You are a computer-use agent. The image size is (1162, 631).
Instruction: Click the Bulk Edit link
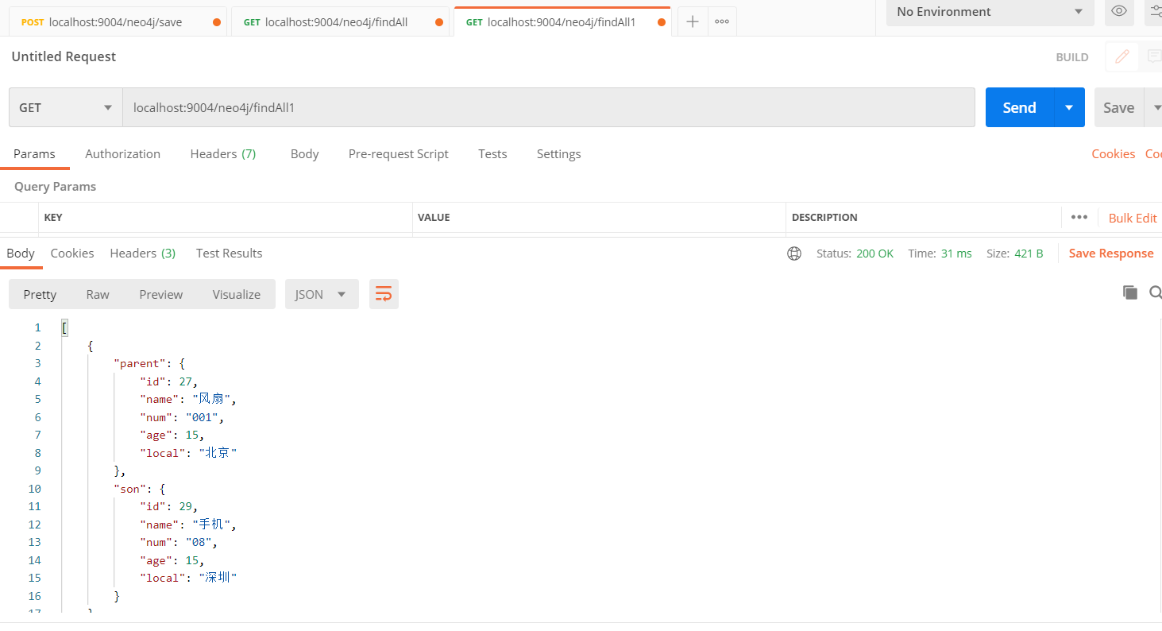click(x=1133, y=218)
